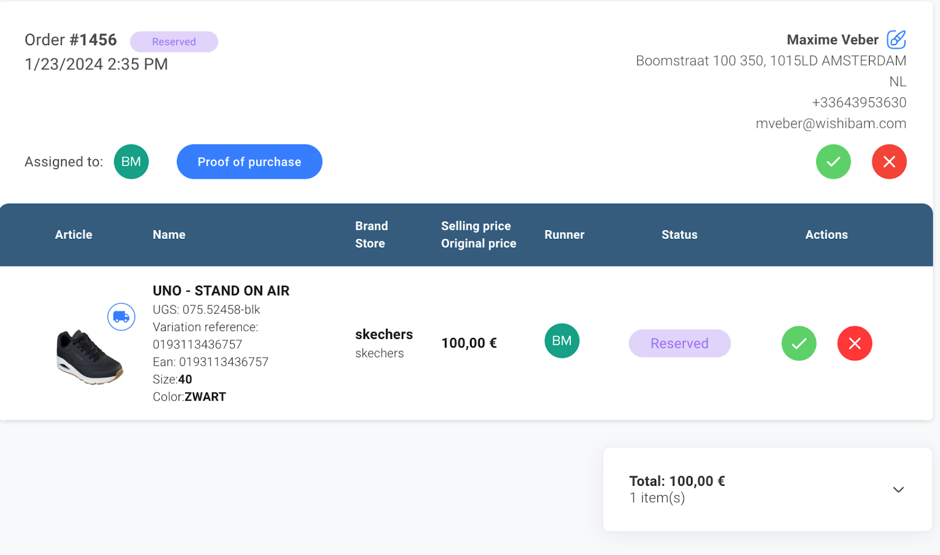Open Proof of purchase

tap(249, 162)
